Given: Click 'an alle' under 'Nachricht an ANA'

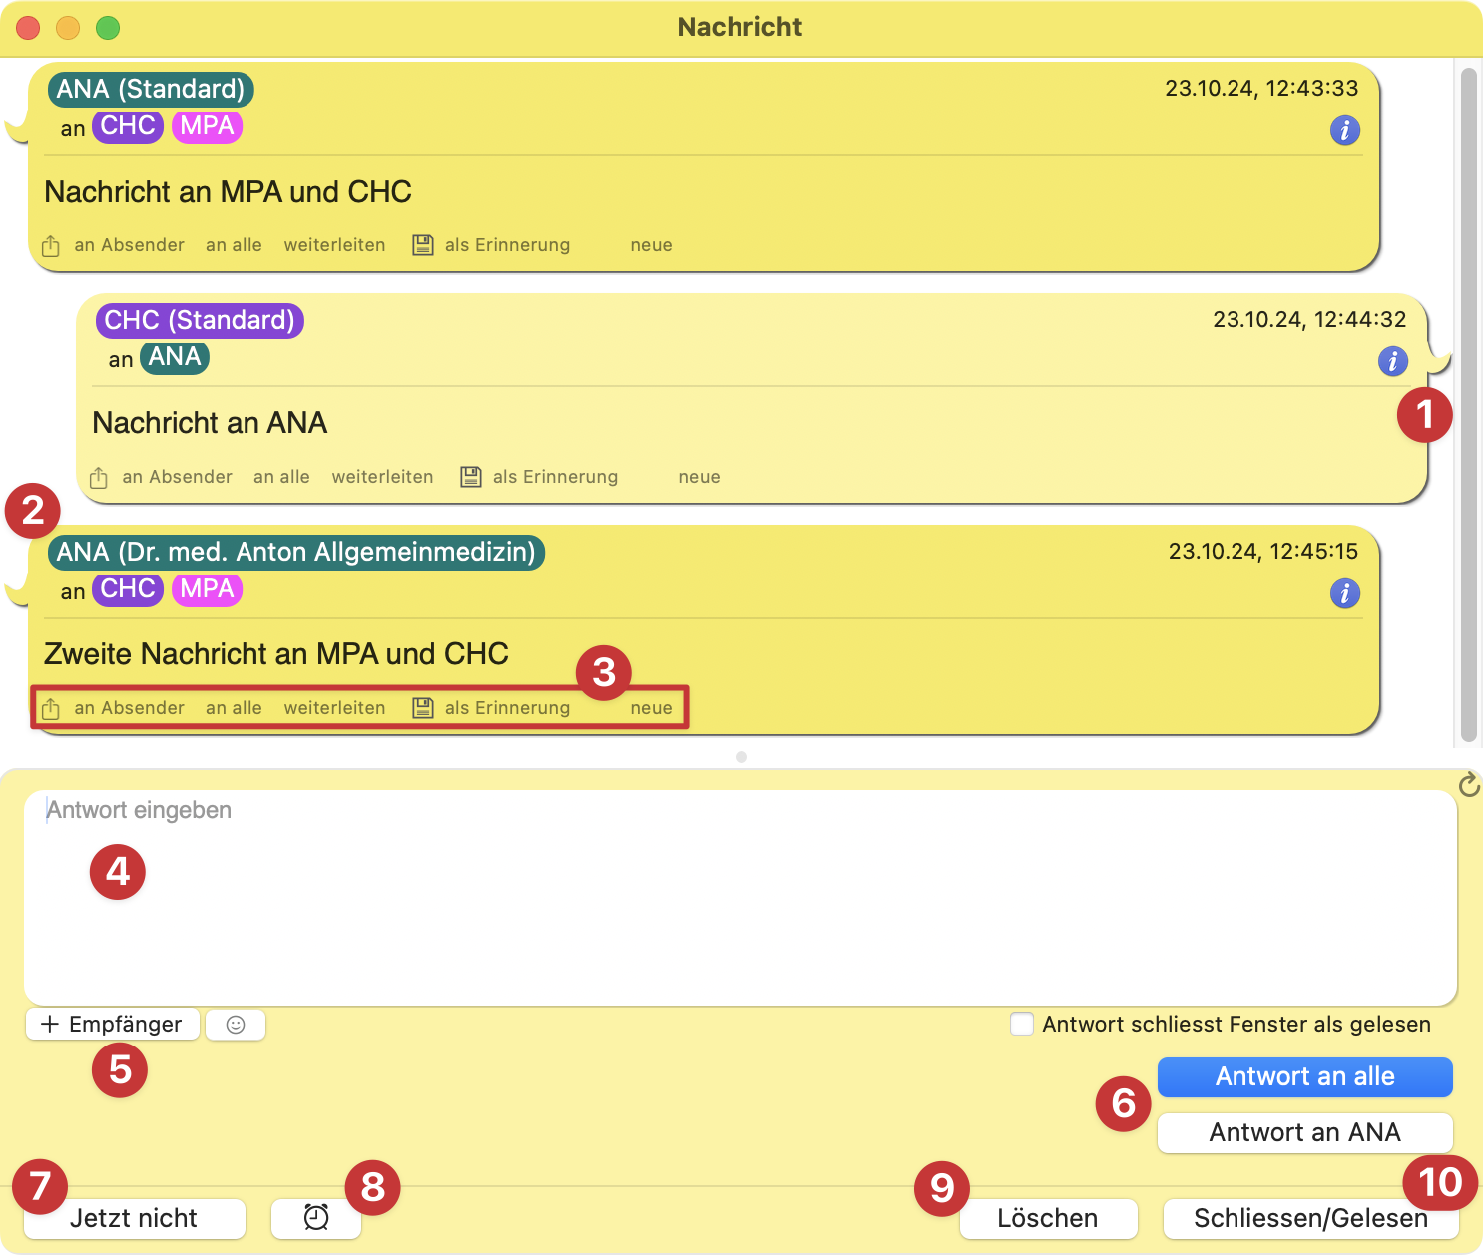Looking at the screenshot, I should coord(282,477).
